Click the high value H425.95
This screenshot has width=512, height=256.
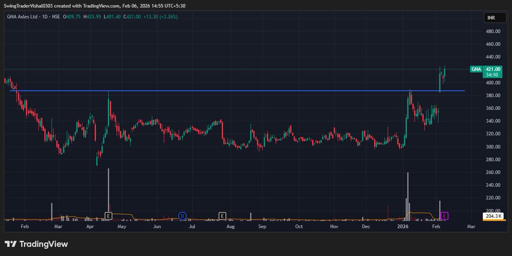tap(92, 17)
